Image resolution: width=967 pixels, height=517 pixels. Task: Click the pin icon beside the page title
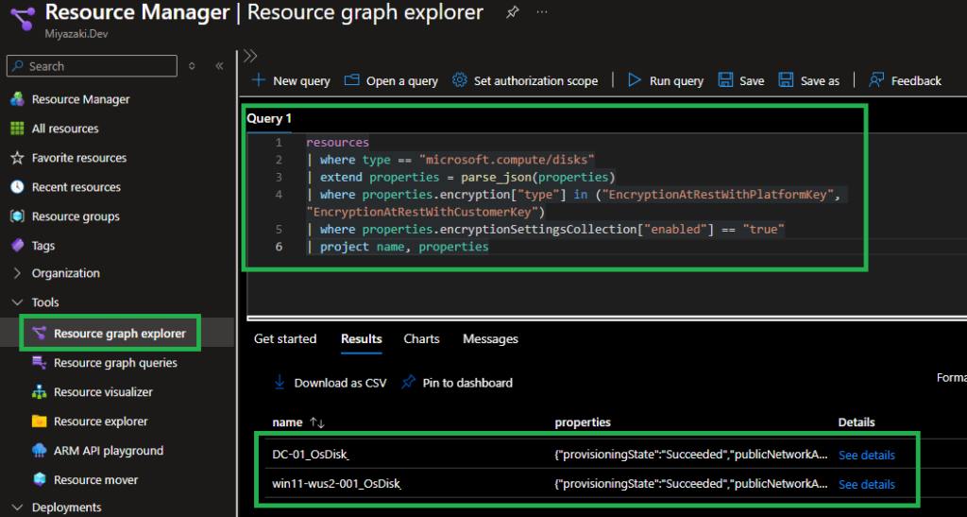pyautogui.click(x=512, y=12)
